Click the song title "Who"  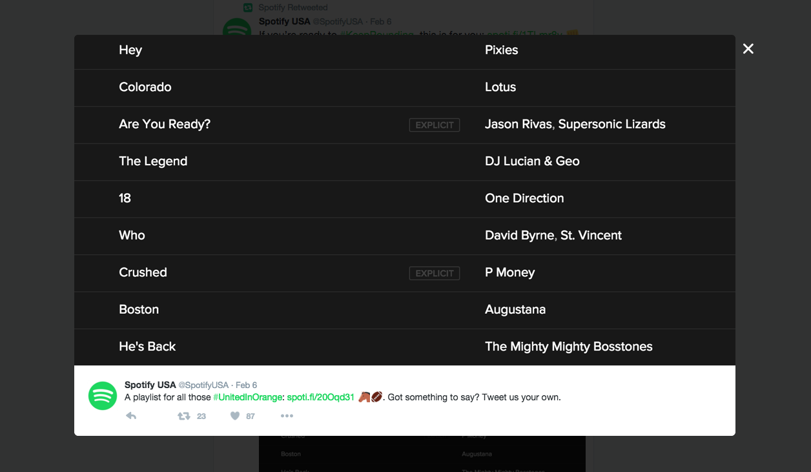pyautogui.click(x=132, y=236)
